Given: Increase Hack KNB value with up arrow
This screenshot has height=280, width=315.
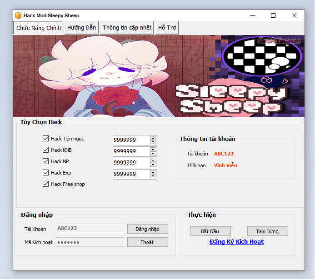Looking at the screenshot, I should click(153, 149).
